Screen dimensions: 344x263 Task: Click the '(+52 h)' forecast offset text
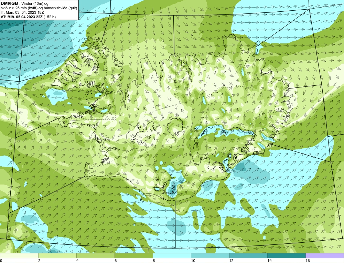(50, 17)
